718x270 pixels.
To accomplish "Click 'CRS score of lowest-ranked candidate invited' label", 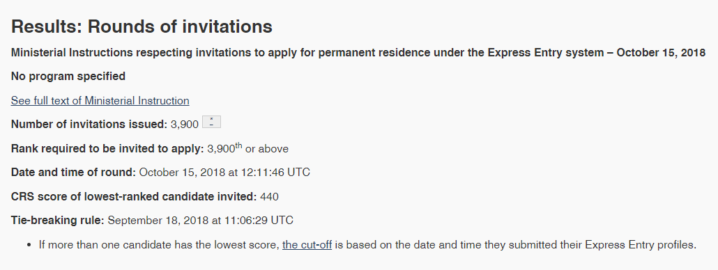I will tap(134, 197).
